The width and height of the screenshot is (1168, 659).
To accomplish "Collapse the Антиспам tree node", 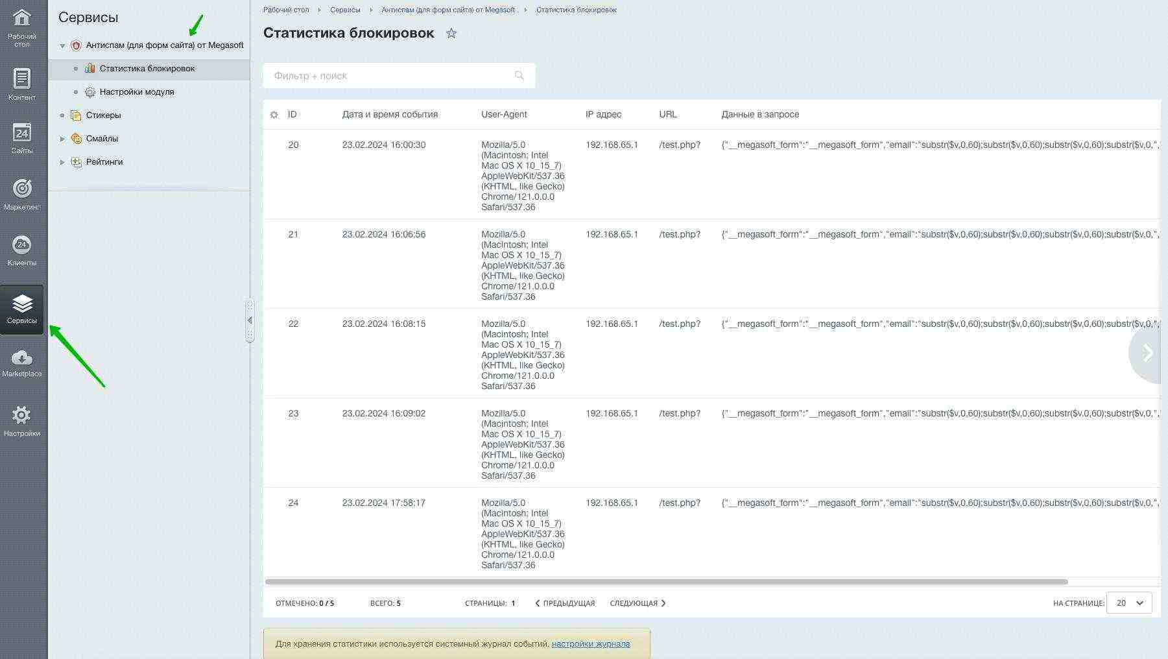I will [x=62, y=46].
